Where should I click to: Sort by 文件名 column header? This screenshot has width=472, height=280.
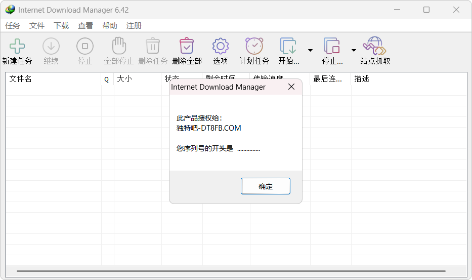tap(53, 78)
